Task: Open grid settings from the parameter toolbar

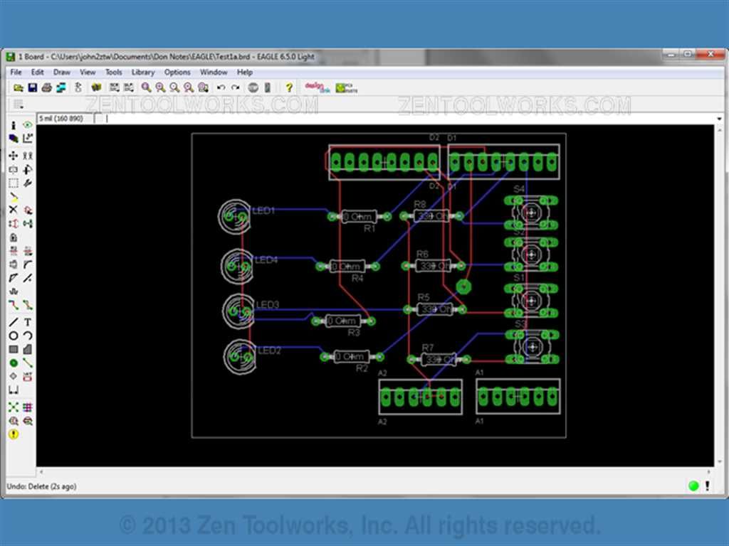Action: tap(18, 105)
